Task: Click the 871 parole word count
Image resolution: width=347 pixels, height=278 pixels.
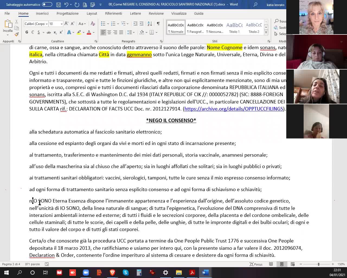Action: [x=32, y=264]
